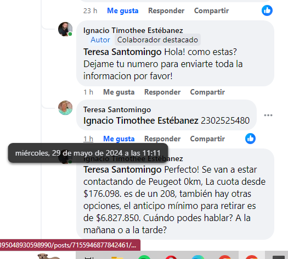The width and height of the screenshot is (288, 259).
Task: Click the Teresa Santomingo mention before 'Hola! como estas?'
Action: [x=122, y=52]
